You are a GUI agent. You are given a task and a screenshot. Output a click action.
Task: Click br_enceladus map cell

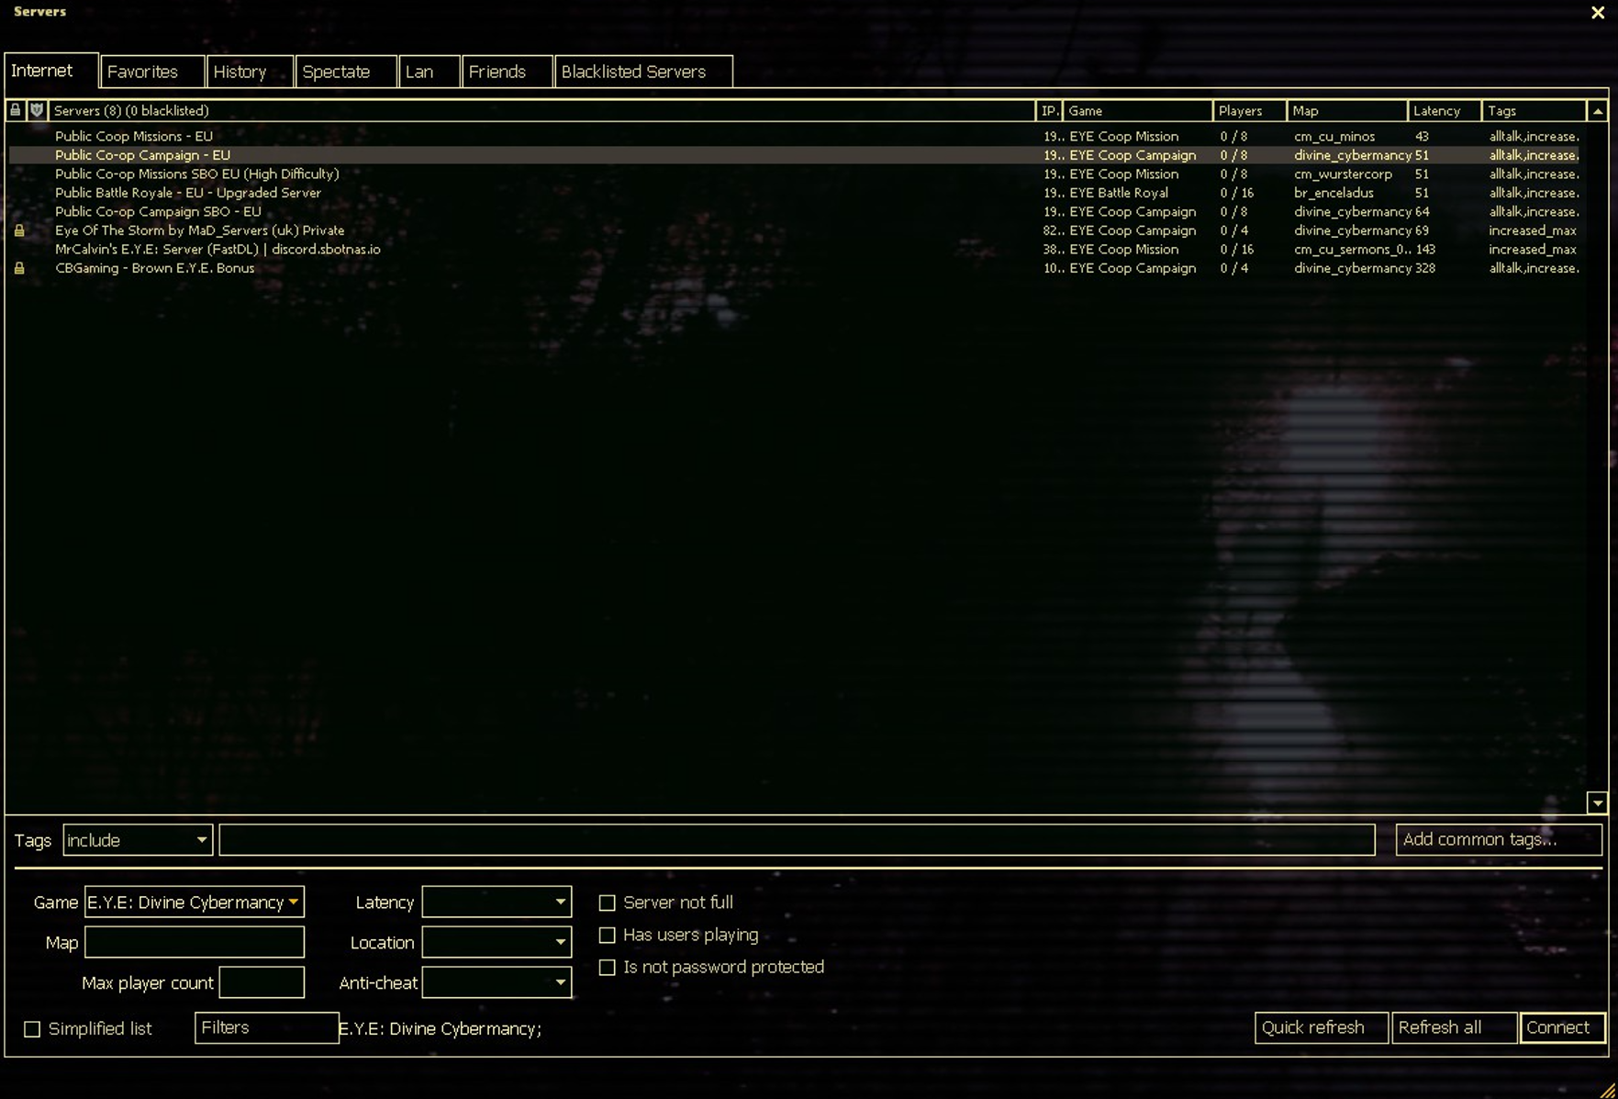(x=1333, y=193)
